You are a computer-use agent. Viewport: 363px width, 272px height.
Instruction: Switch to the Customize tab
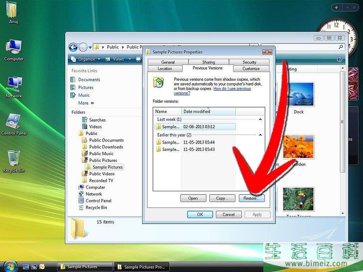click(x=251, y=68)
